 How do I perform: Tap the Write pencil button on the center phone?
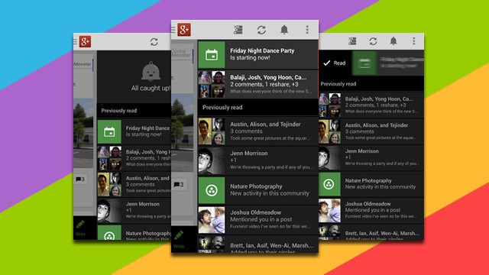coord(179,239)
